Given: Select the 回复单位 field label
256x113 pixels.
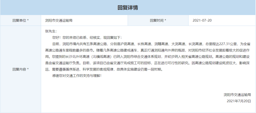Looking at the screenshot, I should click(20, 20).
